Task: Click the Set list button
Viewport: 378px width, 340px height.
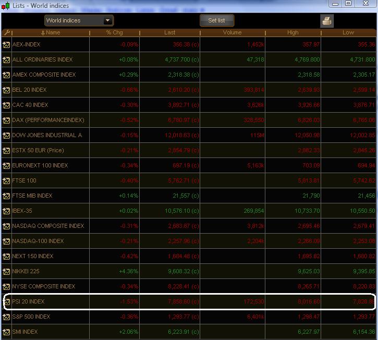Action: click(217, 20)
